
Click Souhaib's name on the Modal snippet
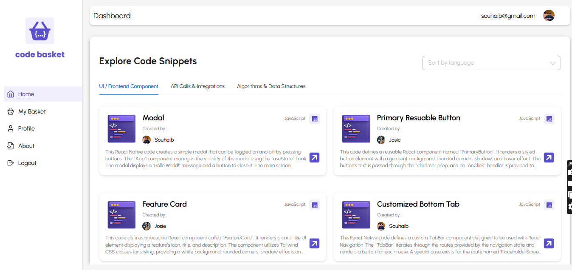tap(164, 139)
